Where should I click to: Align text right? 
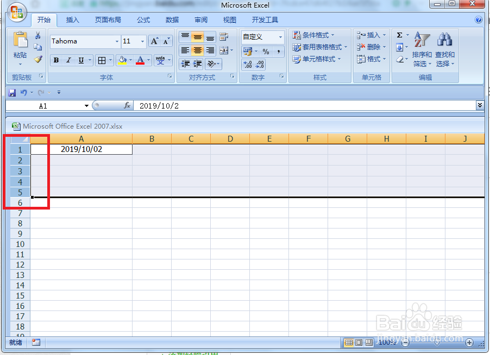210,50
